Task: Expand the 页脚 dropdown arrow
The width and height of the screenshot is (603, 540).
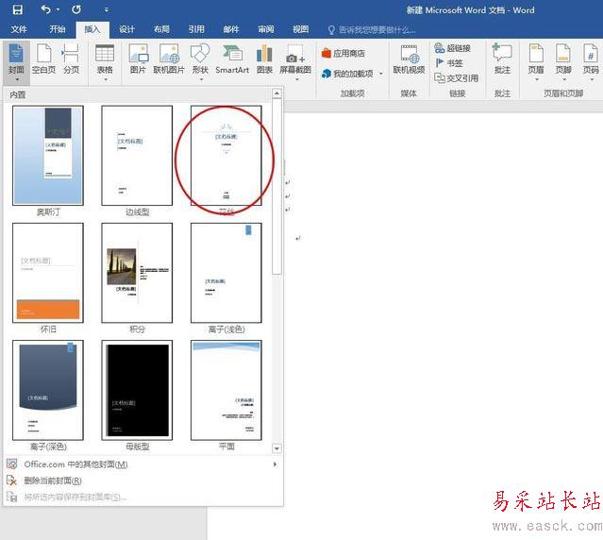Action: click(564, 79)
